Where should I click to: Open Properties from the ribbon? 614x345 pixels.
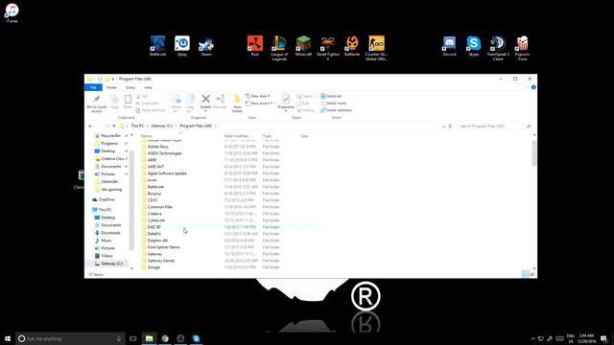(x=286, y=102)
